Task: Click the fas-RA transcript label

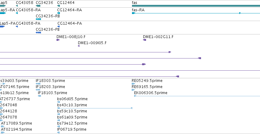Action: click(138, 10)
